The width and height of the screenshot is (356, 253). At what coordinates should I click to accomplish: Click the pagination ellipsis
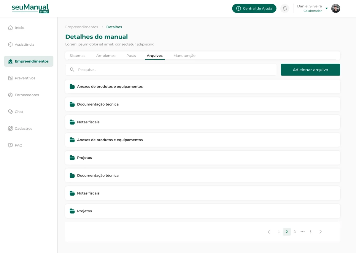(303, 232)
